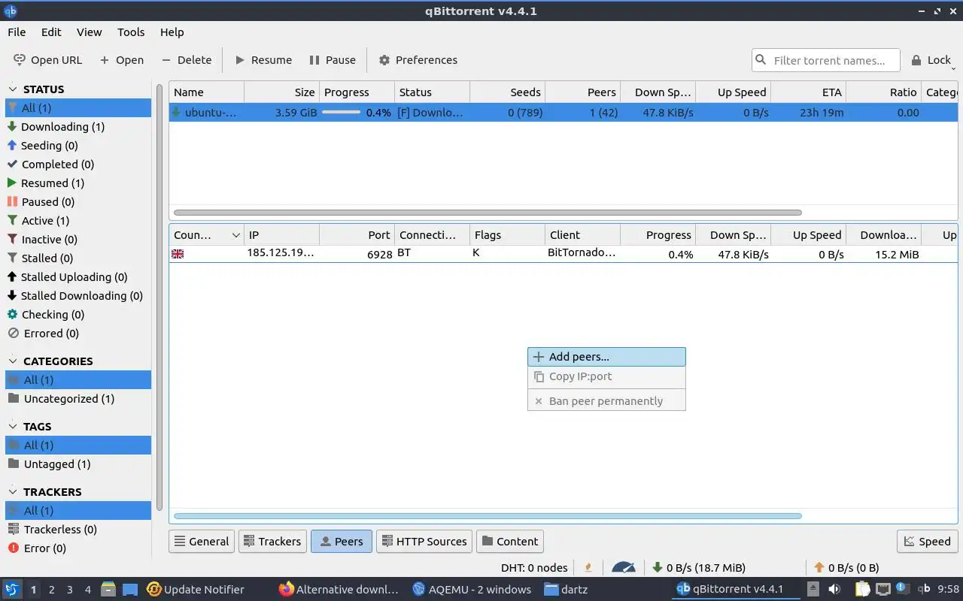This screenshot has width=963, height=601.
Task: Select the ubuntu torrent row
Action: (564, 113)
